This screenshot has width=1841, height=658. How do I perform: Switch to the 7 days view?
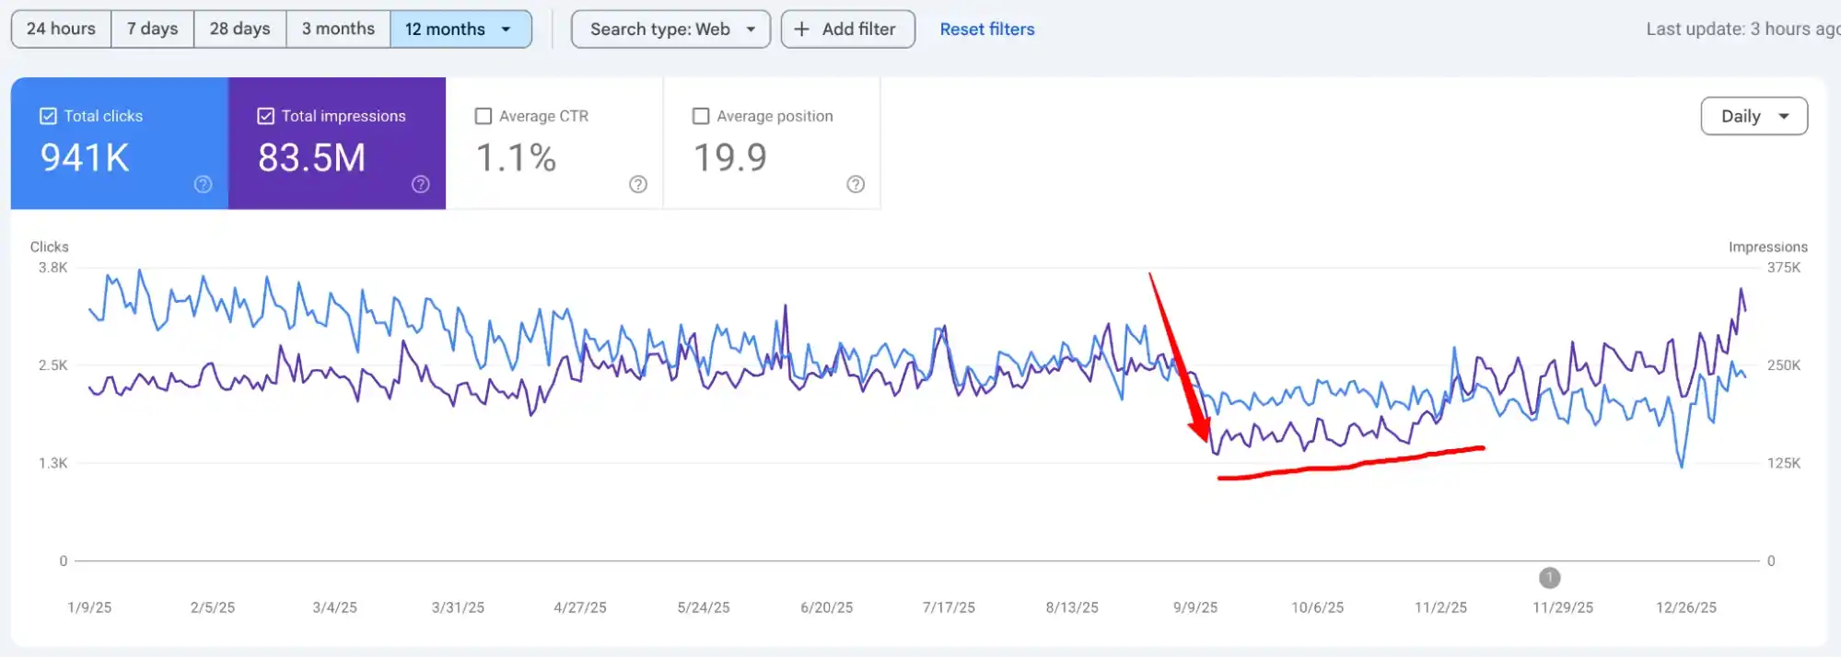coord(152,29)
